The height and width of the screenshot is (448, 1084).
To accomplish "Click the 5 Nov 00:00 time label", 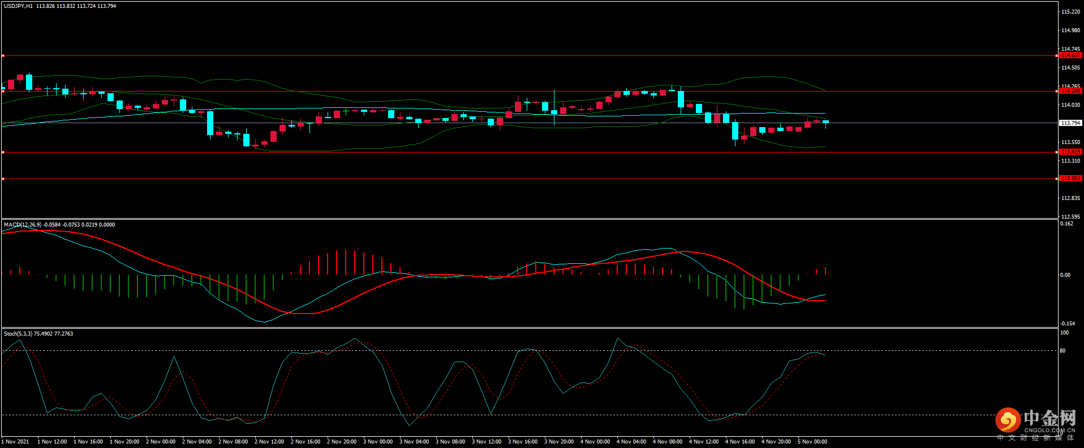I will pyautogui.click(x=812, y=442).
